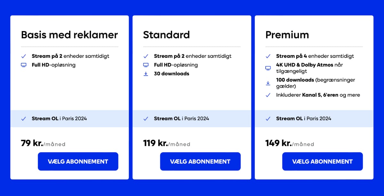
Task: Click the monitor icon in Basis plan
Action: pyautogui.click(x=23, y=65)
